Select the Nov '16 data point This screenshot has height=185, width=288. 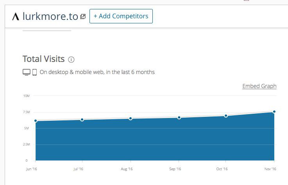click(x=274, y=112)
